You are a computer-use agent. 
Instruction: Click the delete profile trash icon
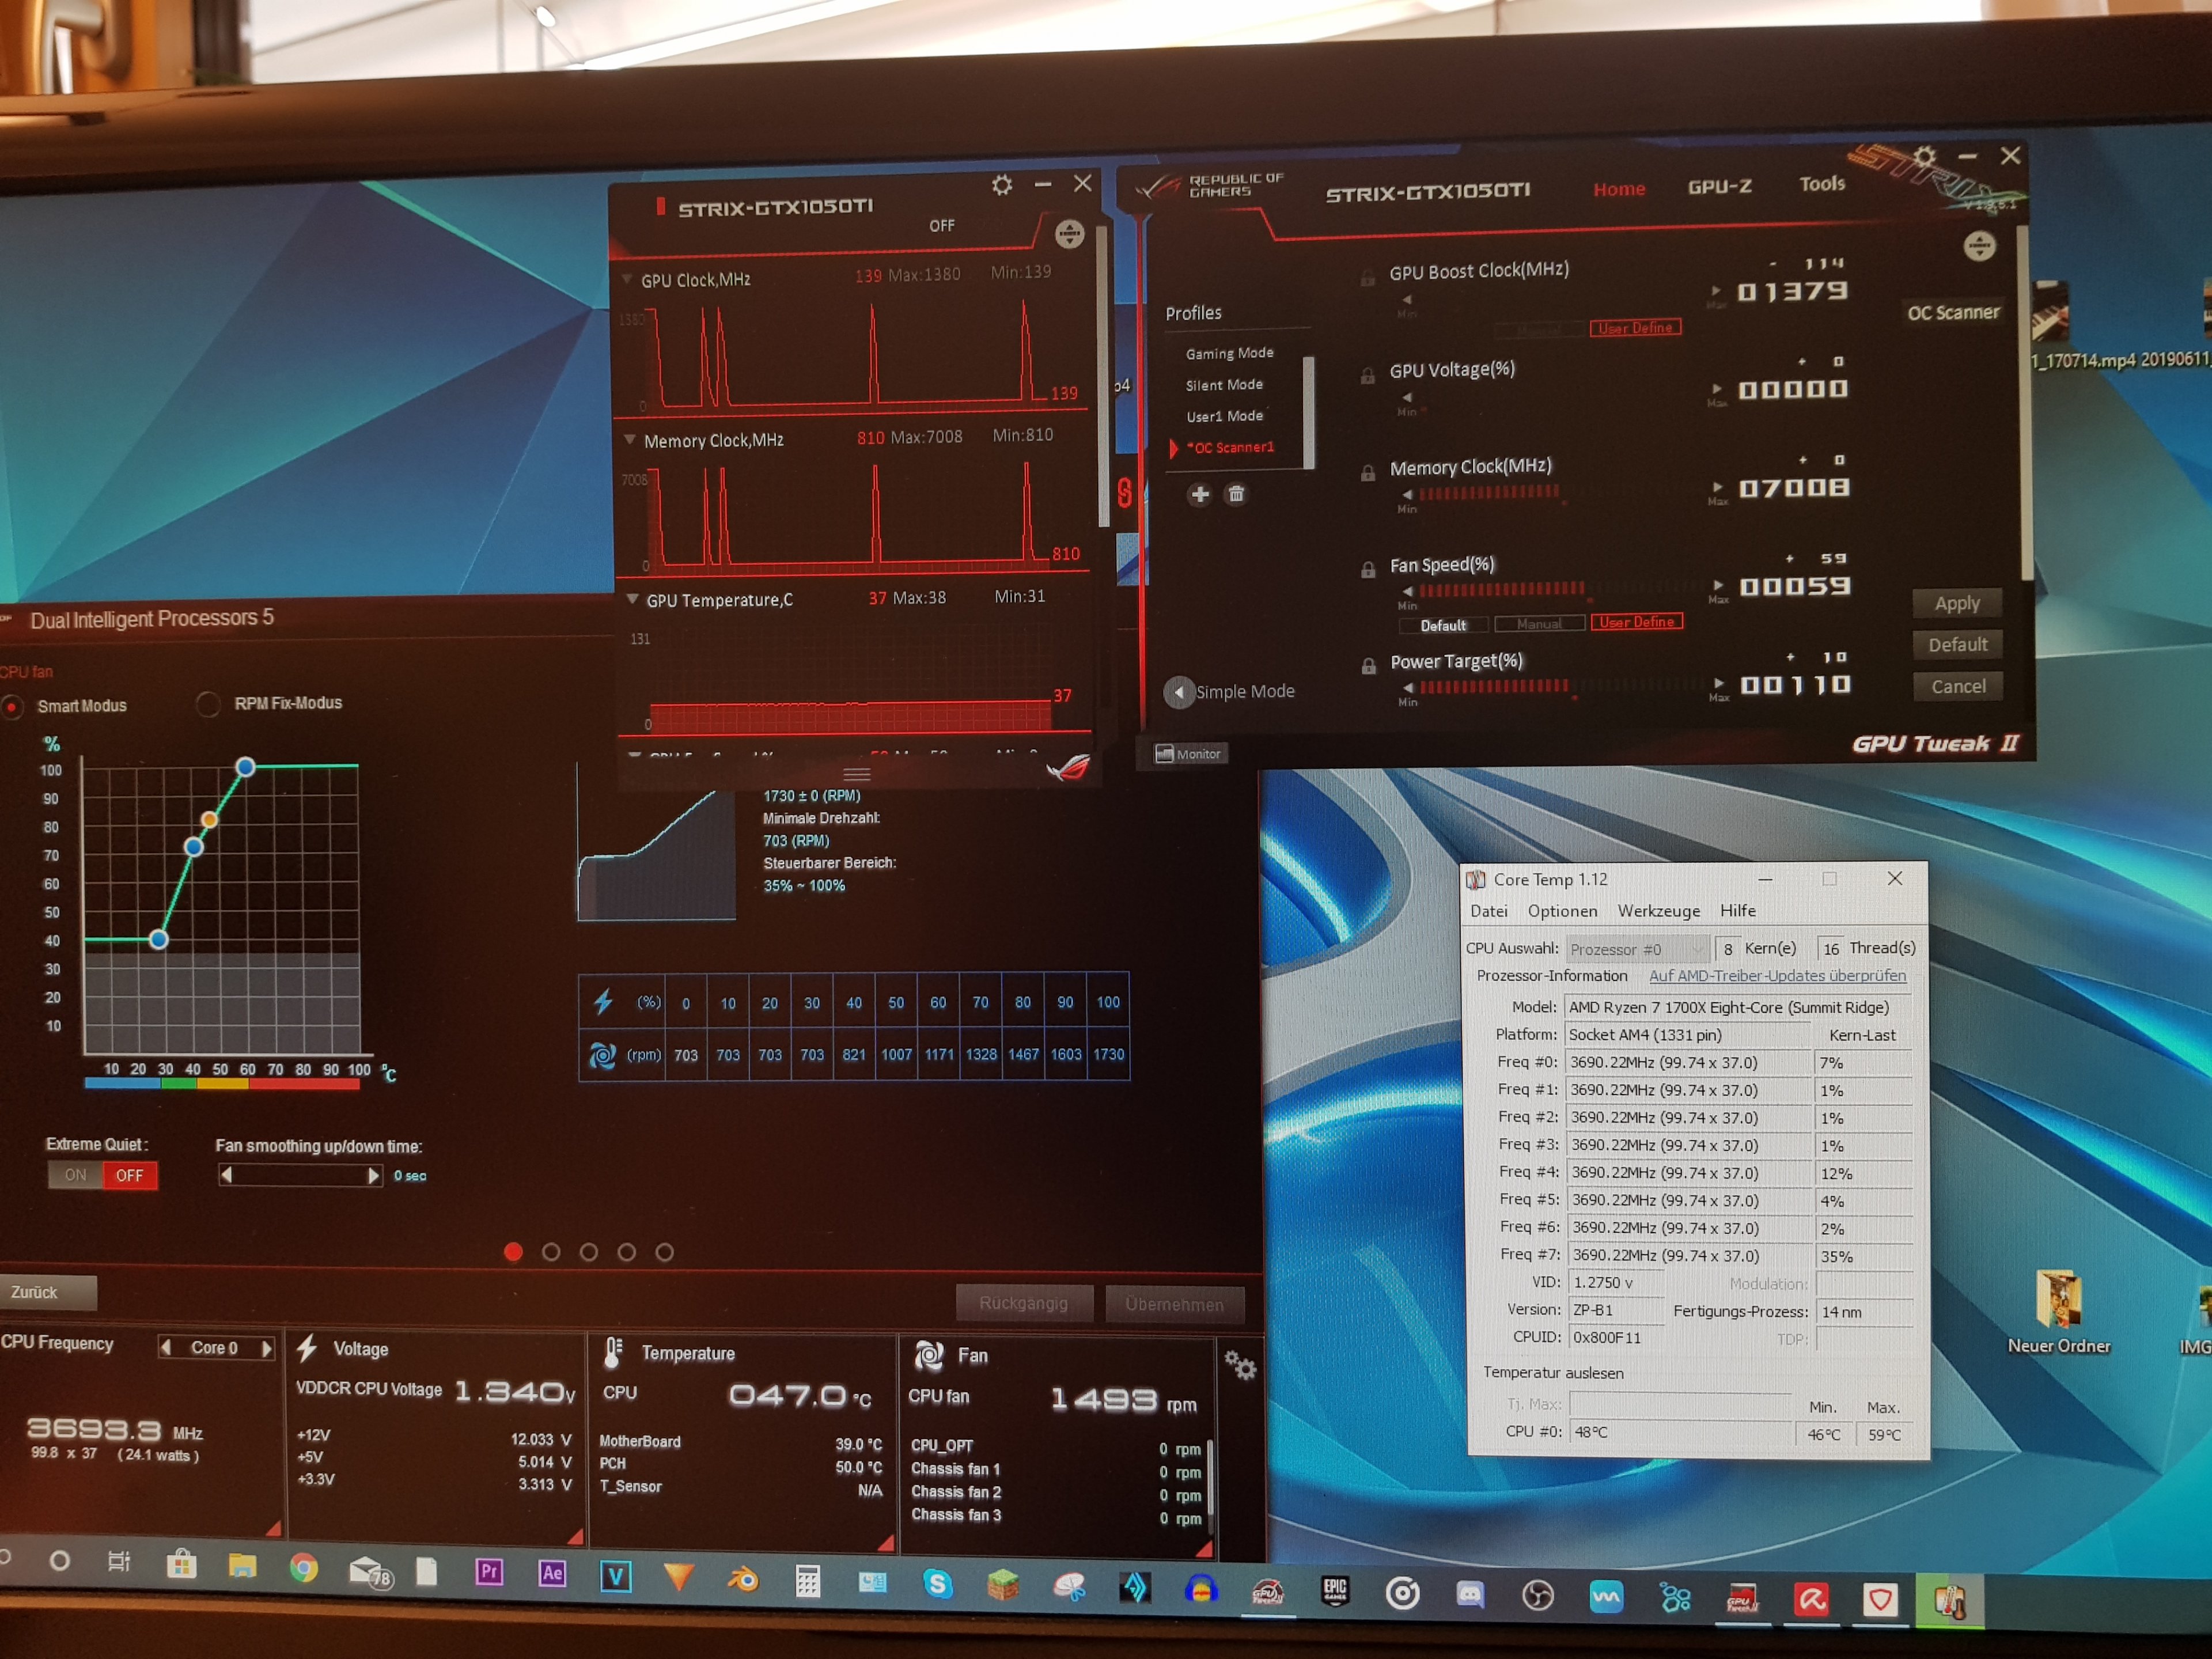[x=1236, y=494]
